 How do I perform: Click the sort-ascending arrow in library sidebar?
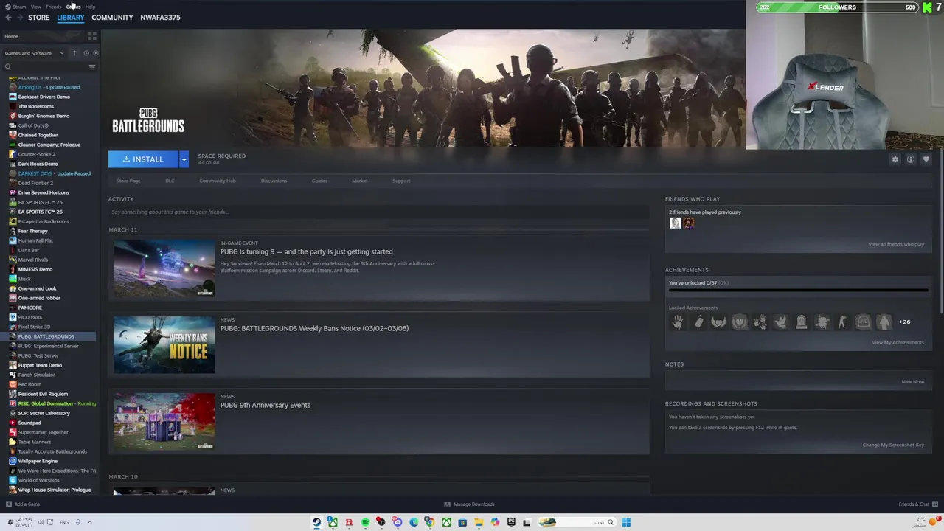click(74, 53)
